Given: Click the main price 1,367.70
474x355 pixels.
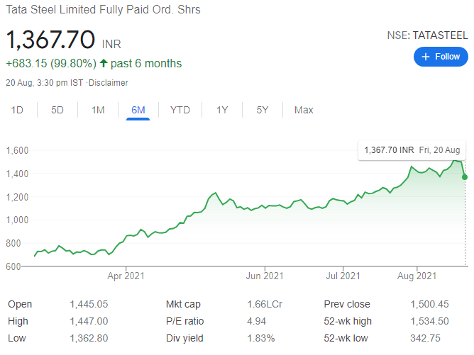Looking at the screenshot, I should click(50, 39).
